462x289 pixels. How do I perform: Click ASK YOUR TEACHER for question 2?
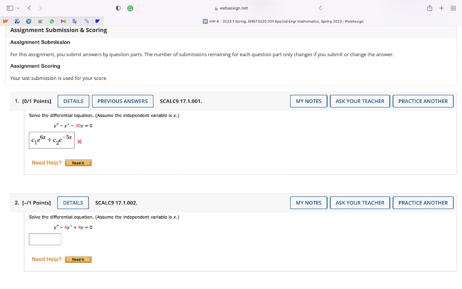pos(360,202)
